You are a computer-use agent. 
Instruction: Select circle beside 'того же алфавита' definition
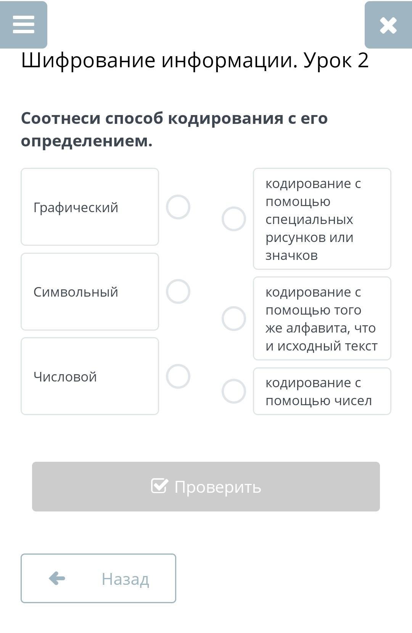click(234, 319)
